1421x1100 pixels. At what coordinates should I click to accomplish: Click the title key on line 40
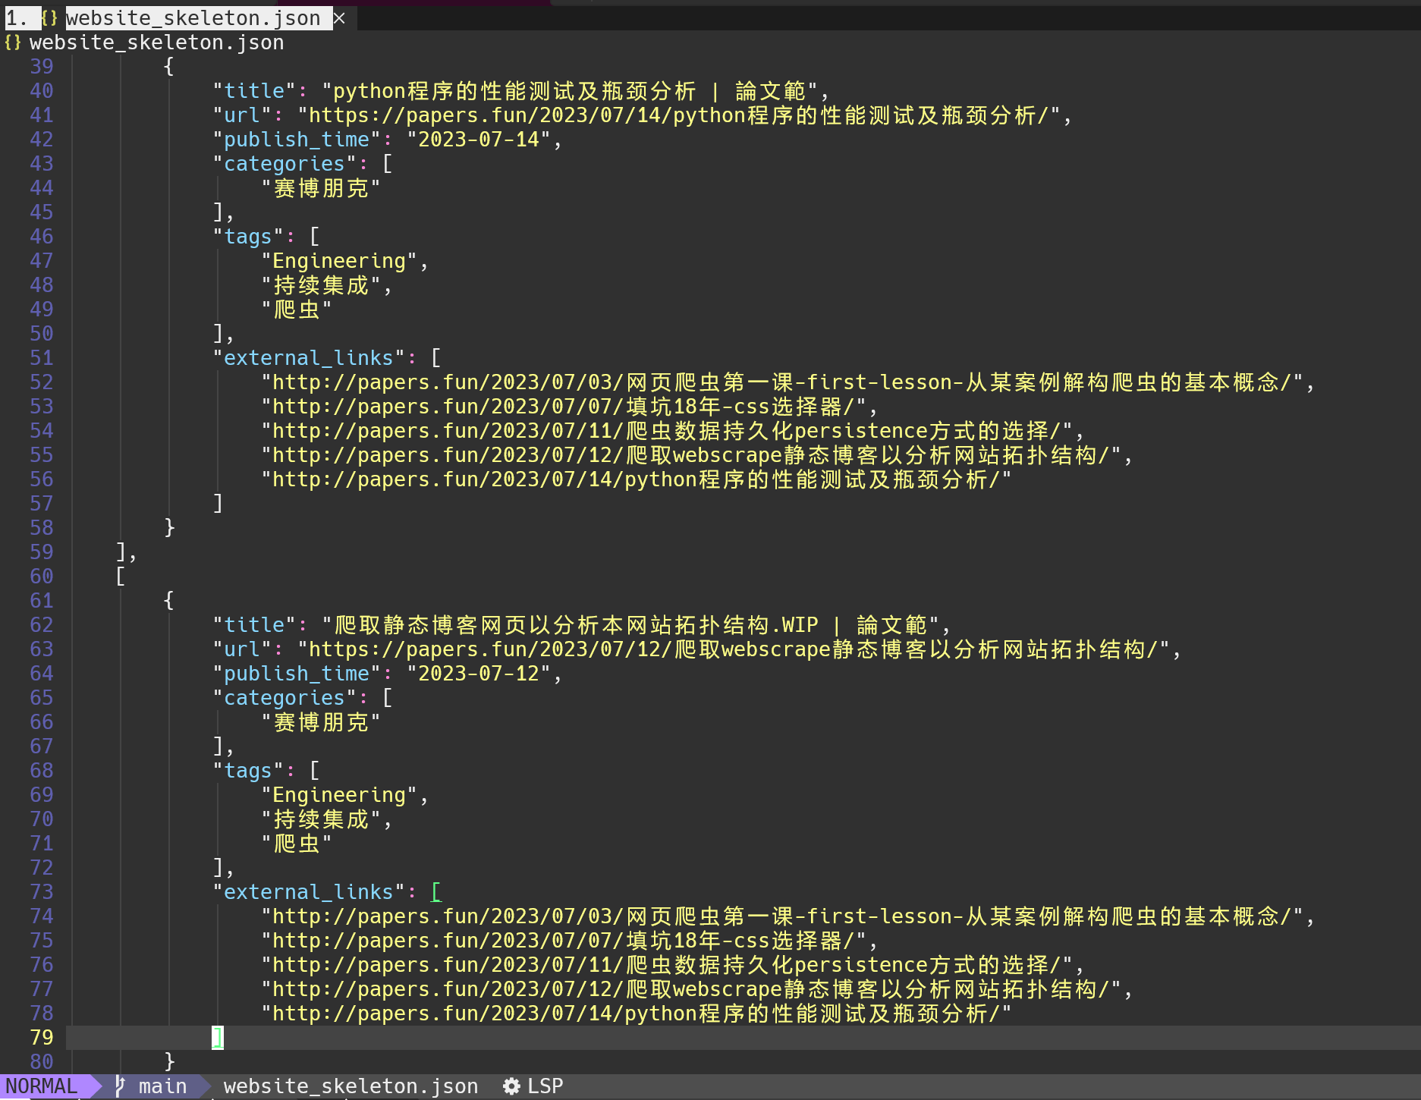[254, 91]
